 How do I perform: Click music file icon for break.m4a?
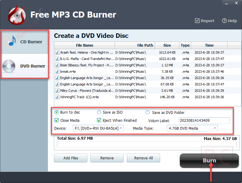(57, 72)
